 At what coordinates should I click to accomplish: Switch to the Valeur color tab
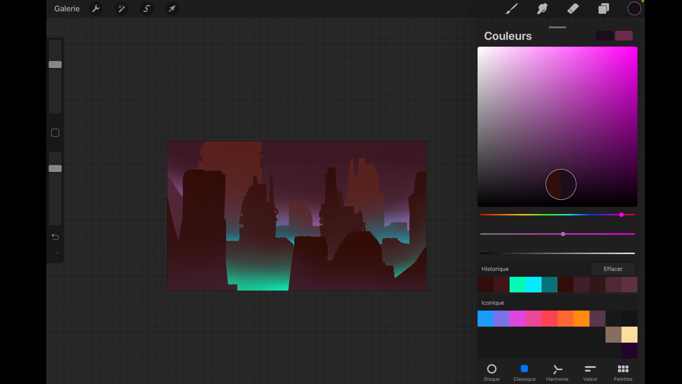[x=590, y=373]
